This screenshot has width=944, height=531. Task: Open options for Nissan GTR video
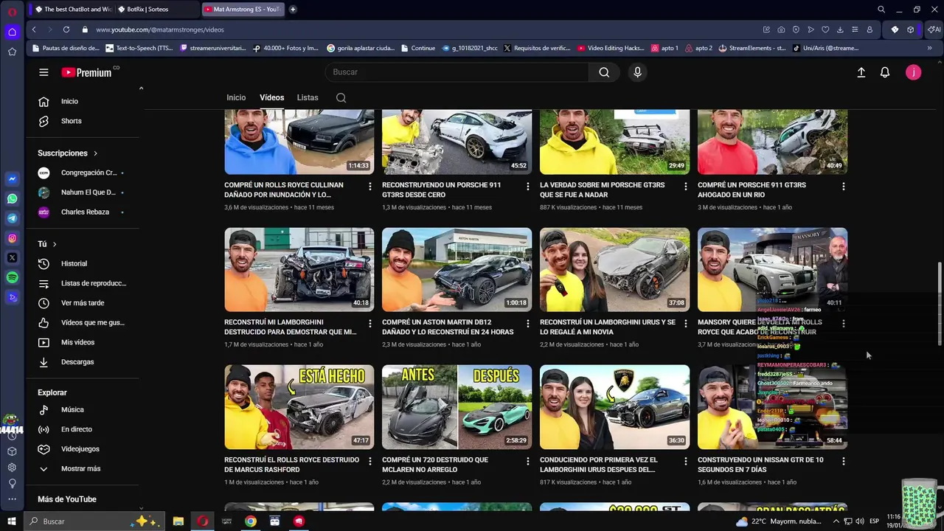coord(843,461)
